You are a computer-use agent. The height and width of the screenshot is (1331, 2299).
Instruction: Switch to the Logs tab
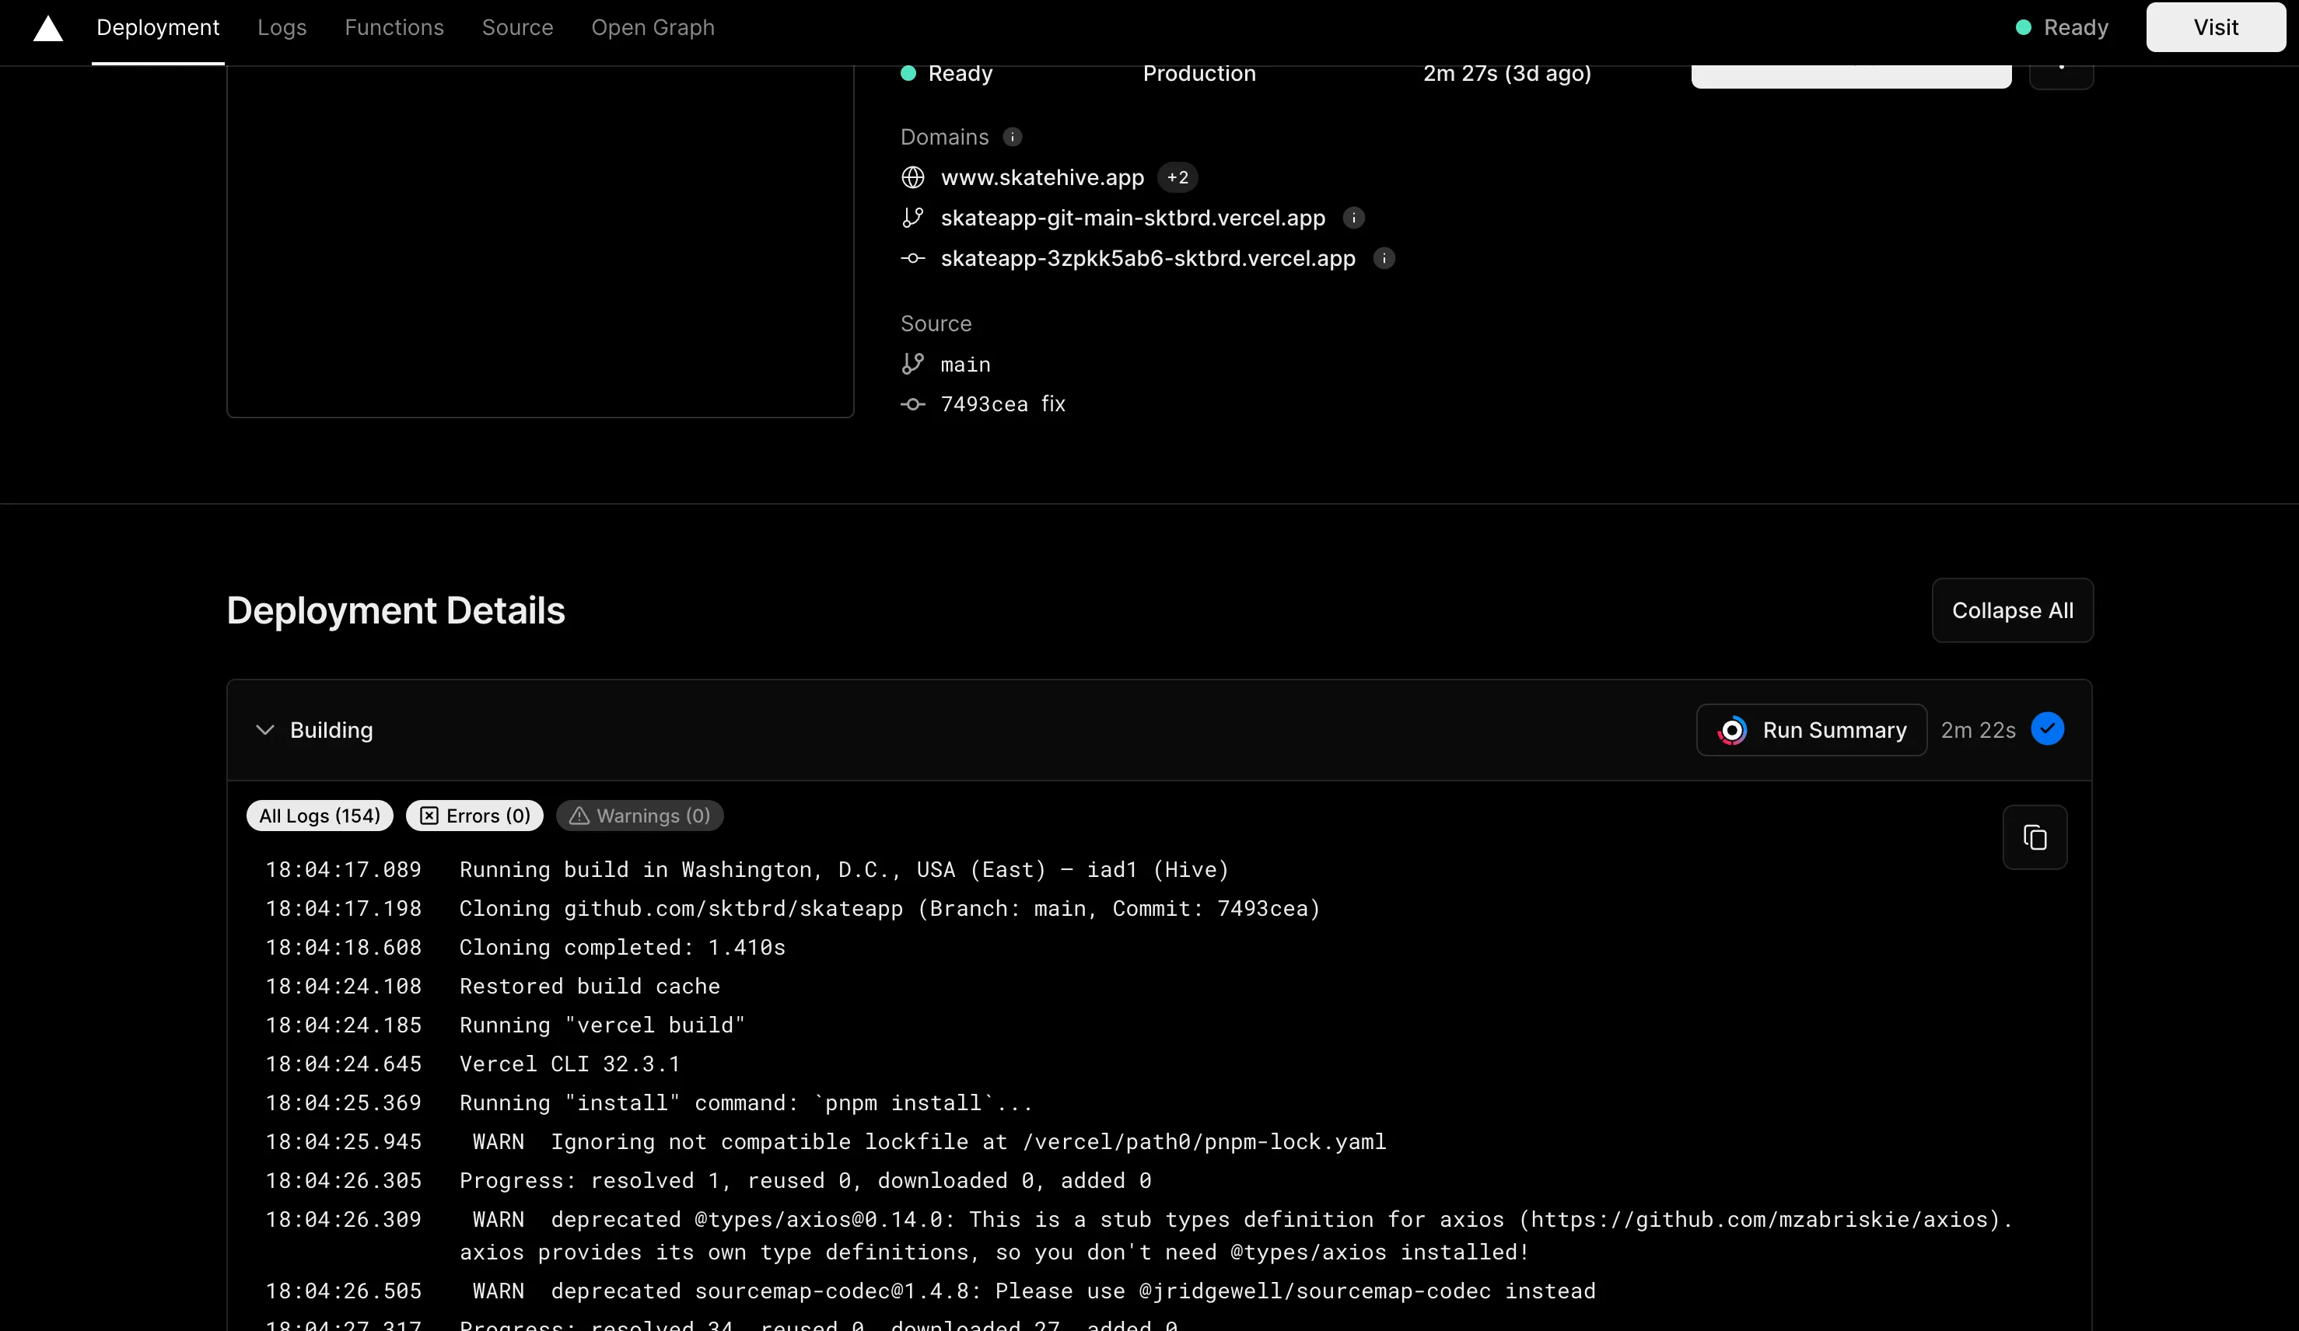tap(282, 27)
